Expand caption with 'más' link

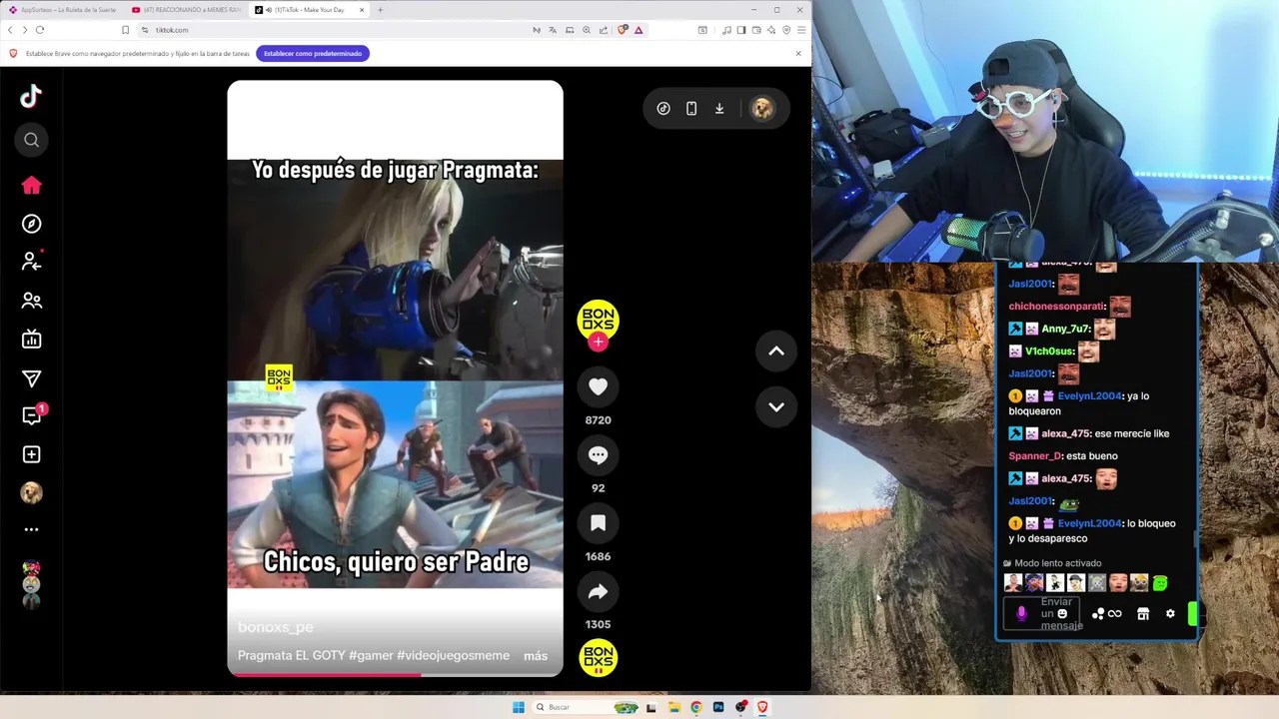click(536, 656)
